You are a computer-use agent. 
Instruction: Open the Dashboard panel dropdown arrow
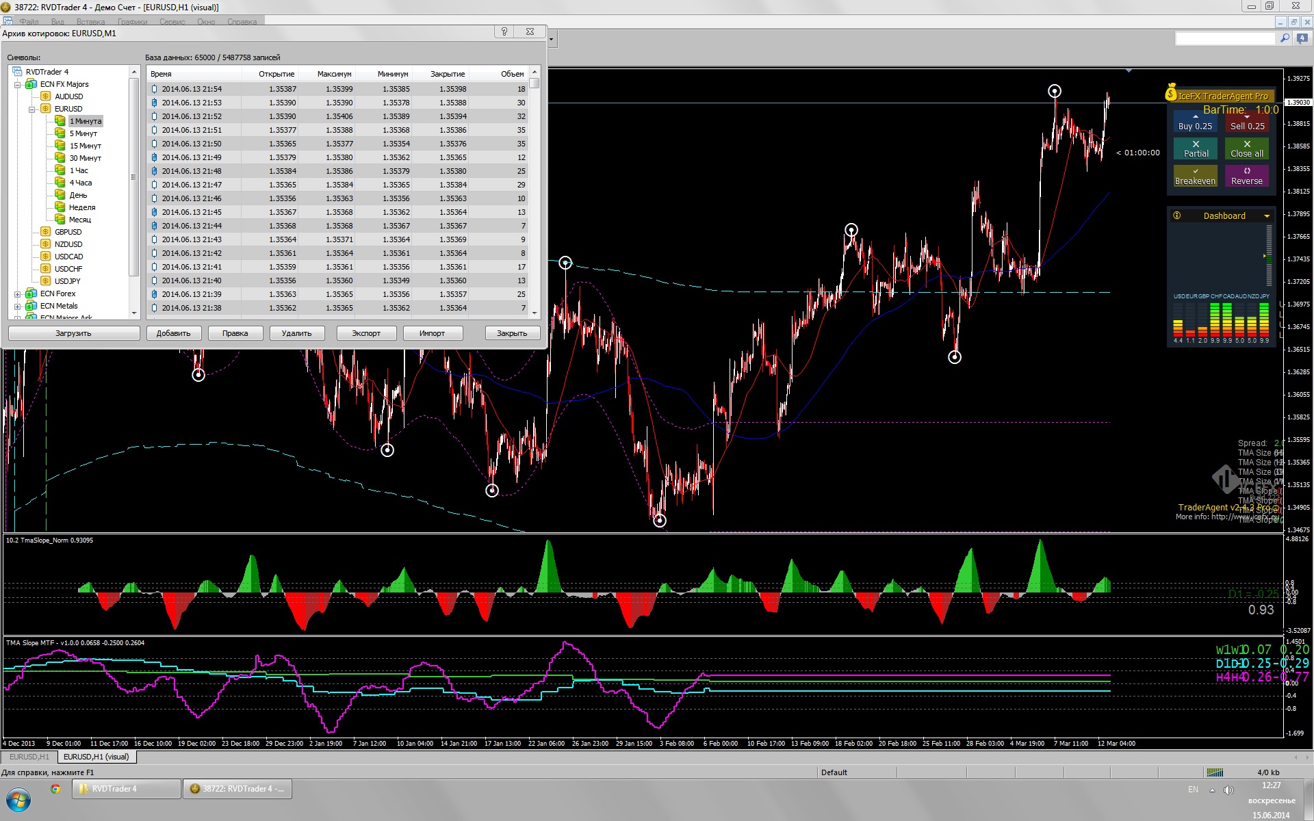click(x=1267, y=216)
